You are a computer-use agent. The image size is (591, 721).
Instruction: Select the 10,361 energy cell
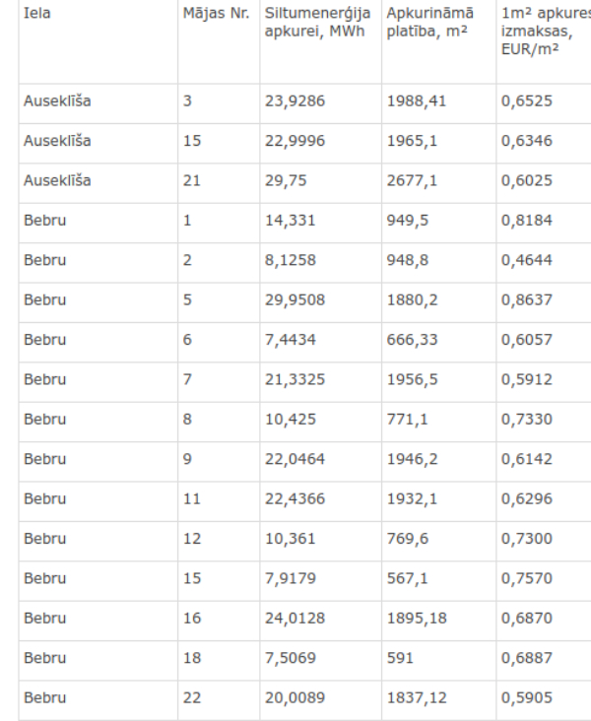320,541
